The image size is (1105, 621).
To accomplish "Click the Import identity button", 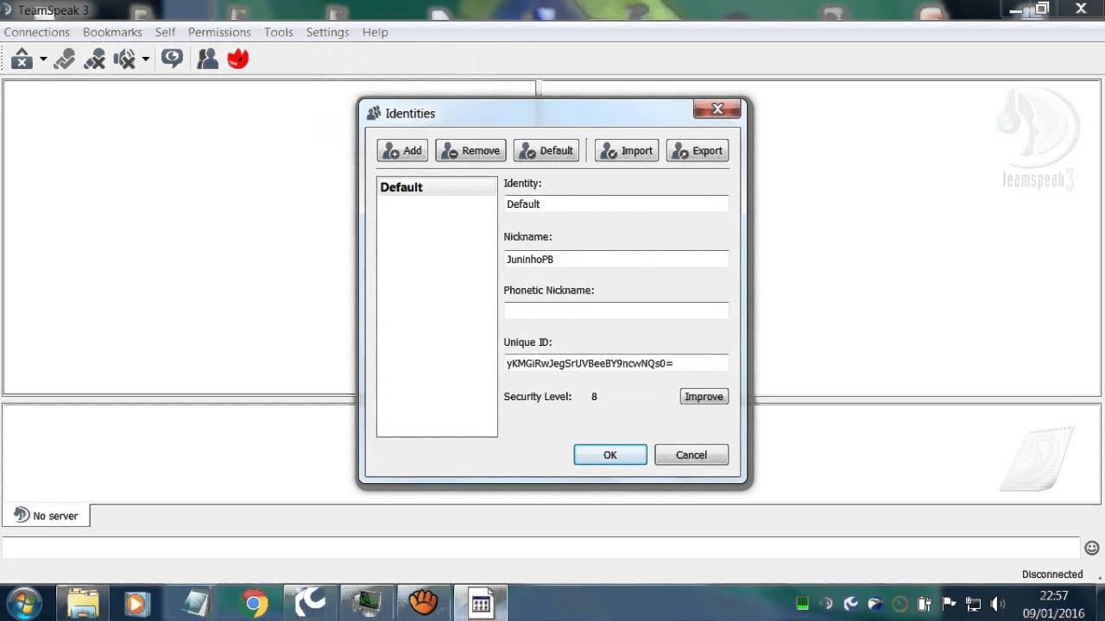I will tap(627, 151).
